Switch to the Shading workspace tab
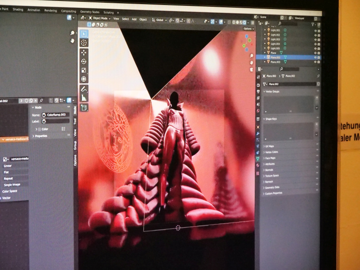This screenshot has height=270, width=360. point(18,9)
